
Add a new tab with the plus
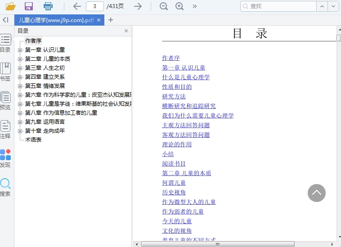pyautogui.click(x=111, y=20)
